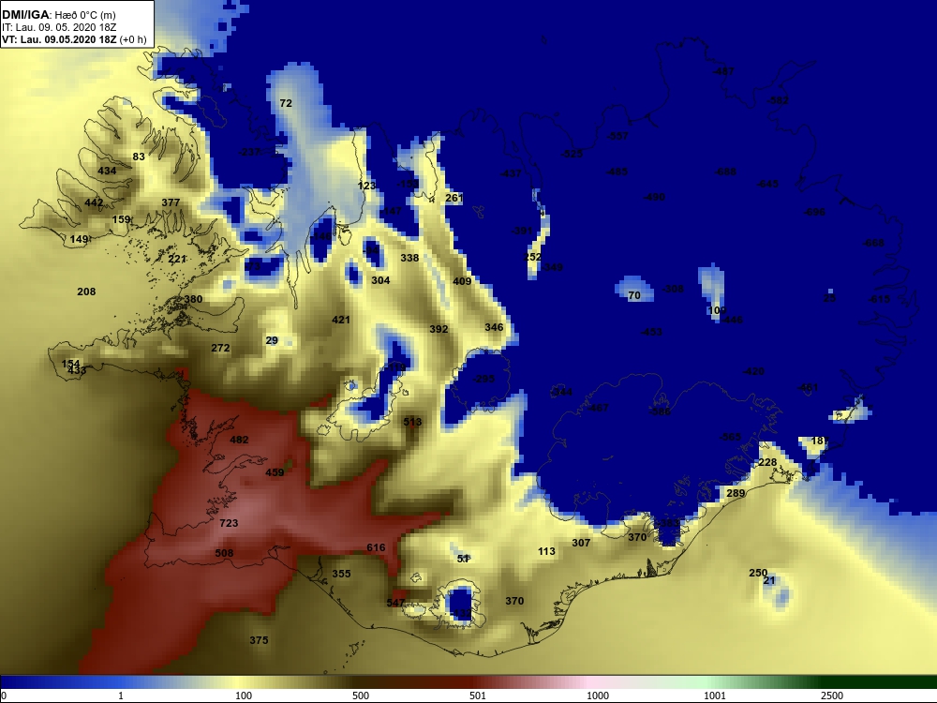Select the offshore value '250'
The width and height of the screenshot is (937, 703).
758,573
